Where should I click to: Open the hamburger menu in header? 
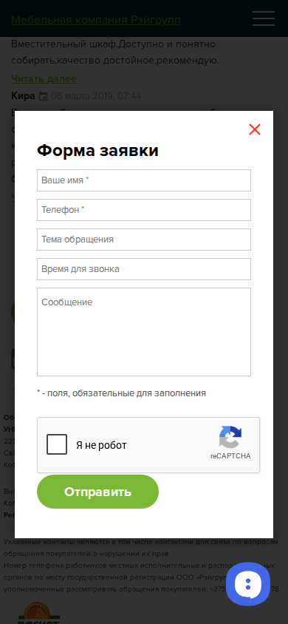pyautogui.click(x=264, y=18)
